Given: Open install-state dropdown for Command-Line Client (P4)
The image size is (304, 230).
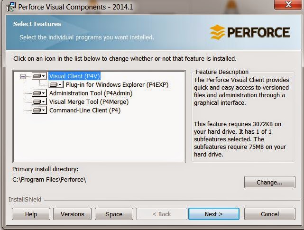Looking at the screenshot, I should [39, 110].
